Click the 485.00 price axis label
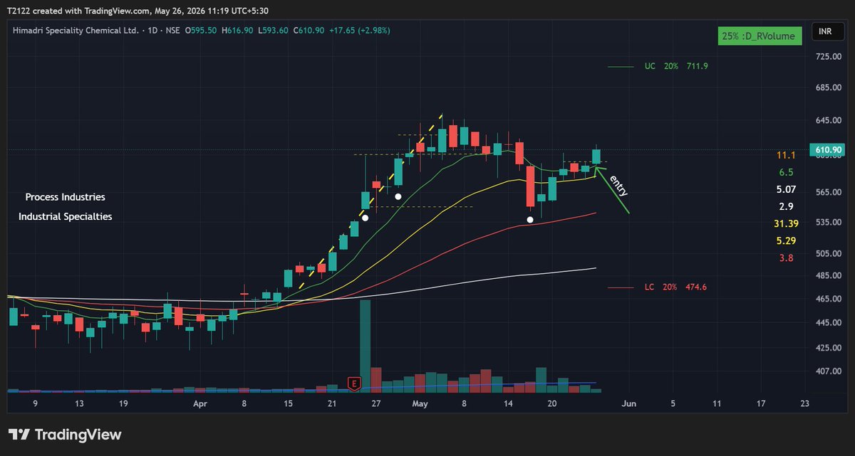 click(x=828, y=275)
